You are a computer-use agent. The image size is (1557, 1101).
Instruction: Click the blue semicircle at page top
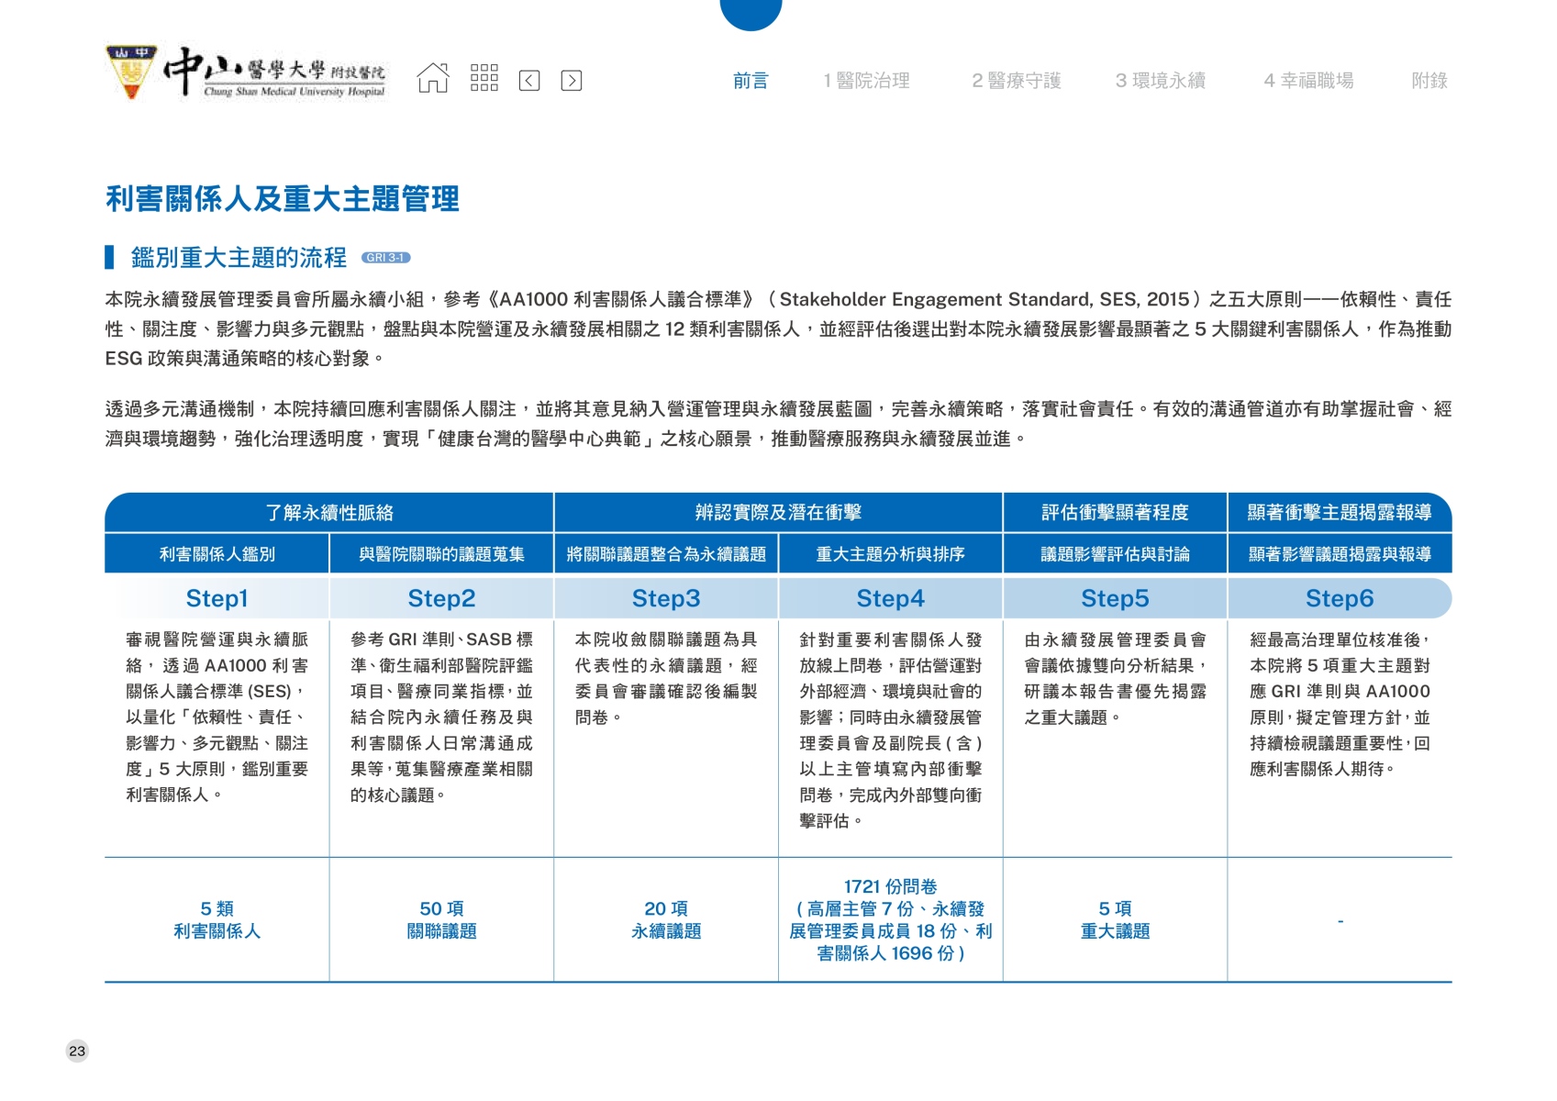click(751, 13)
